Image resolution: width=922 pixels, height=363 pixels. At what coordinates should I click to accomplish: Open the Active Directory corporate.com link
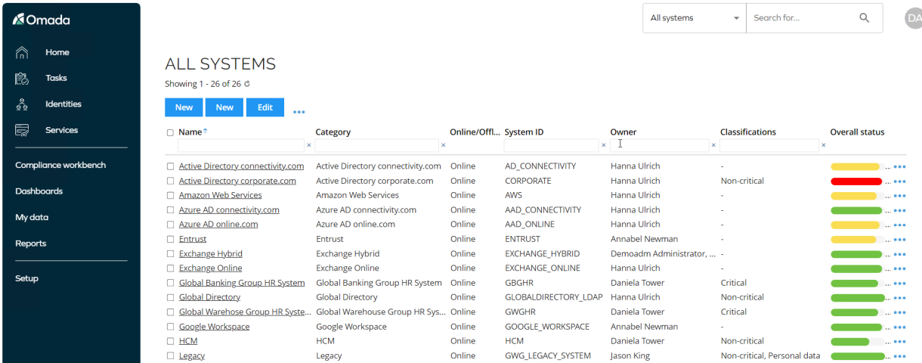[x=237, y=181]
